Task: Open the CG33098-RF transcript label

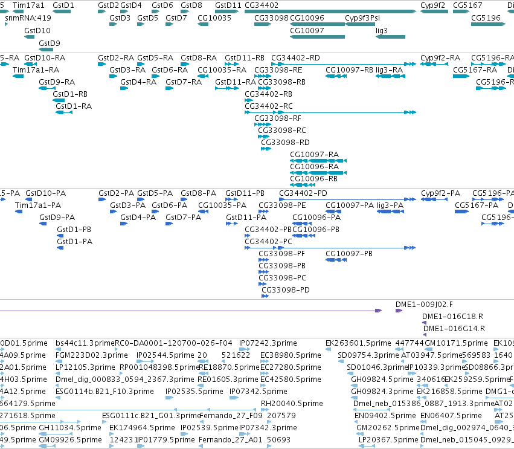Action: tap(278, 118)
